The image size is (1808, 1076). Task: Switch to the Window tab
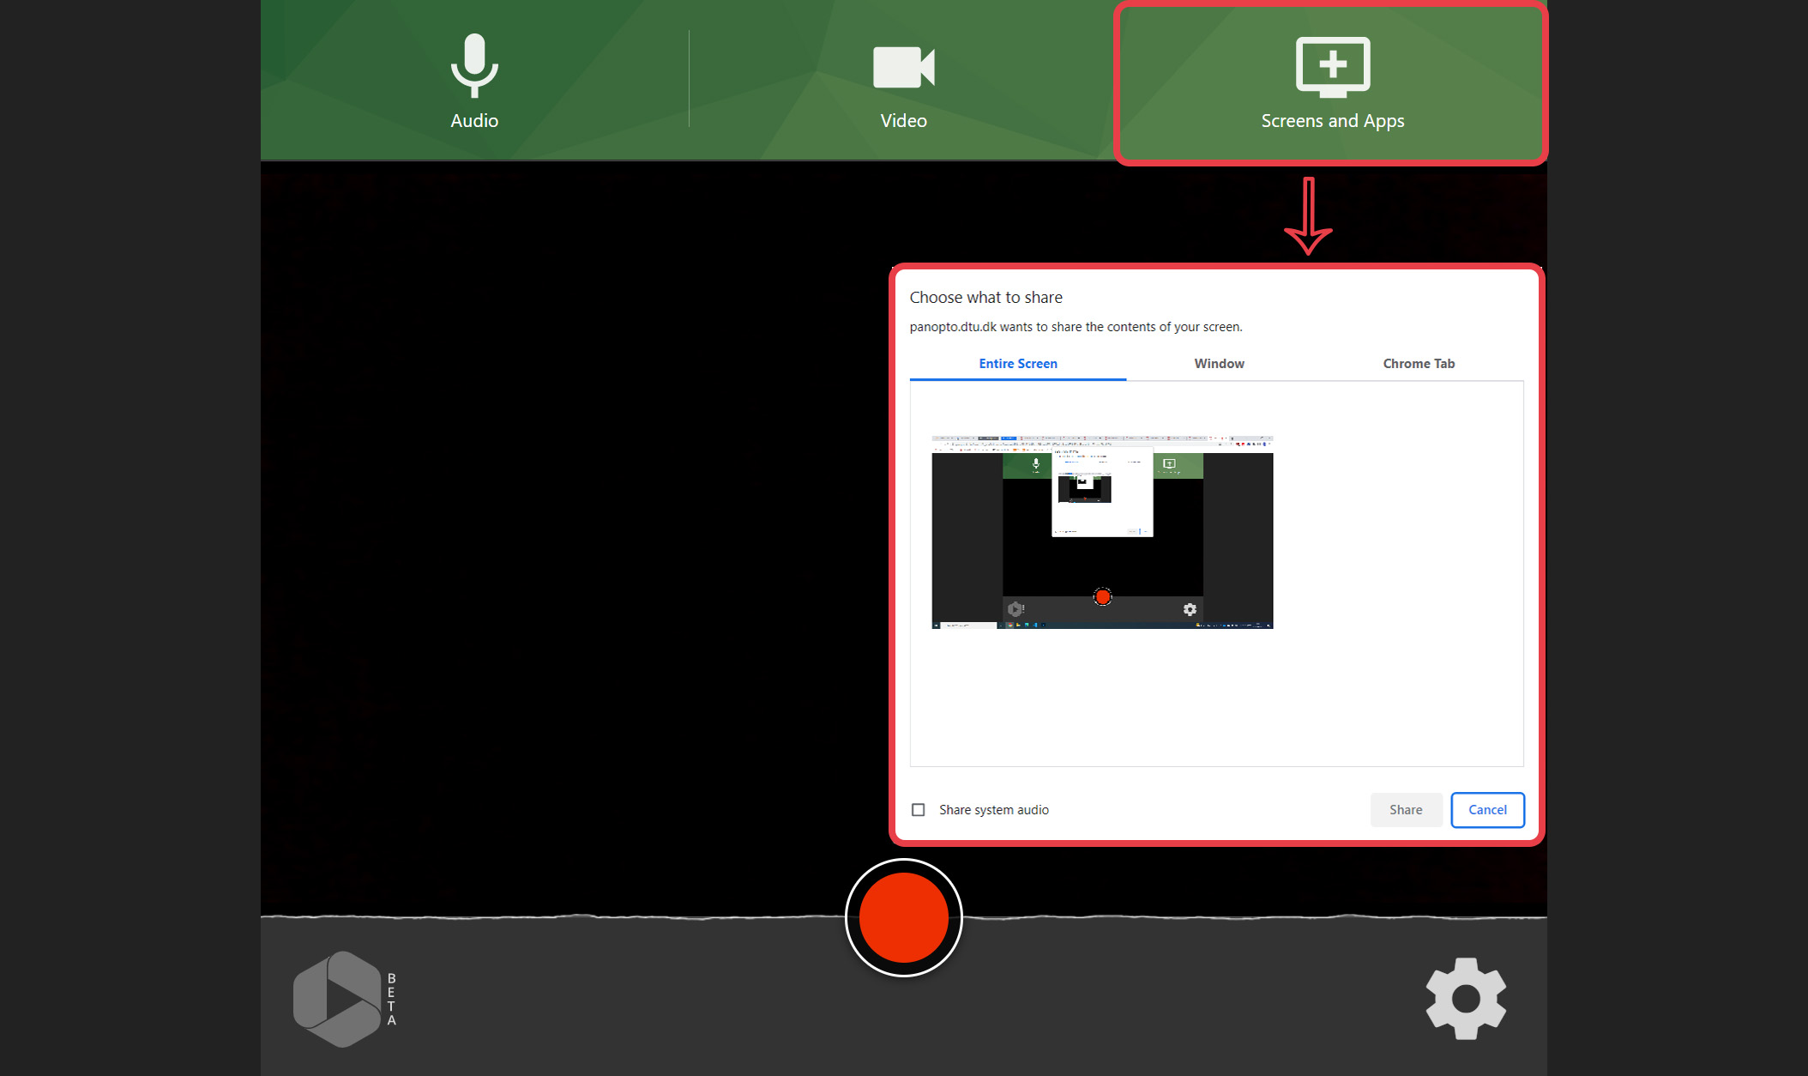click(x=1219, y=364)
